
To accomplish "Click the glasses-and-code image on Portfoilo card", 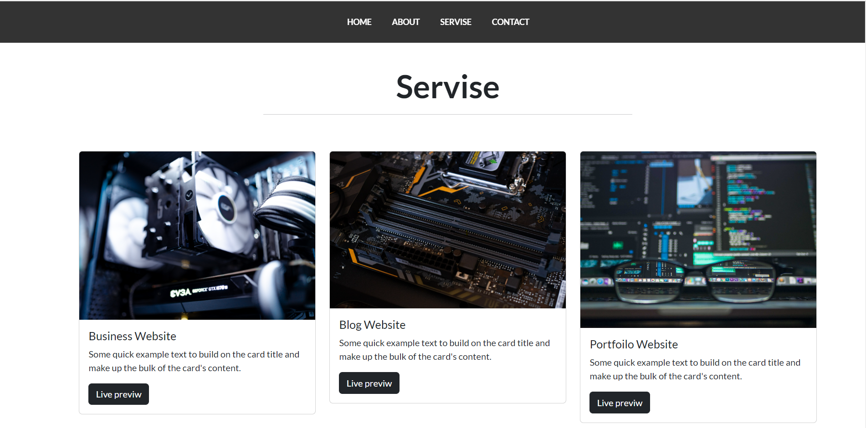I will click(698, 239).
